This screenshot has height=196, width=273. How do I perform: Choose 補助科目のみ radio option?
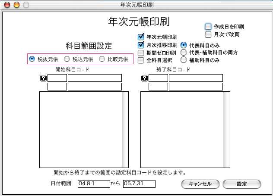[x=184, y=60]
